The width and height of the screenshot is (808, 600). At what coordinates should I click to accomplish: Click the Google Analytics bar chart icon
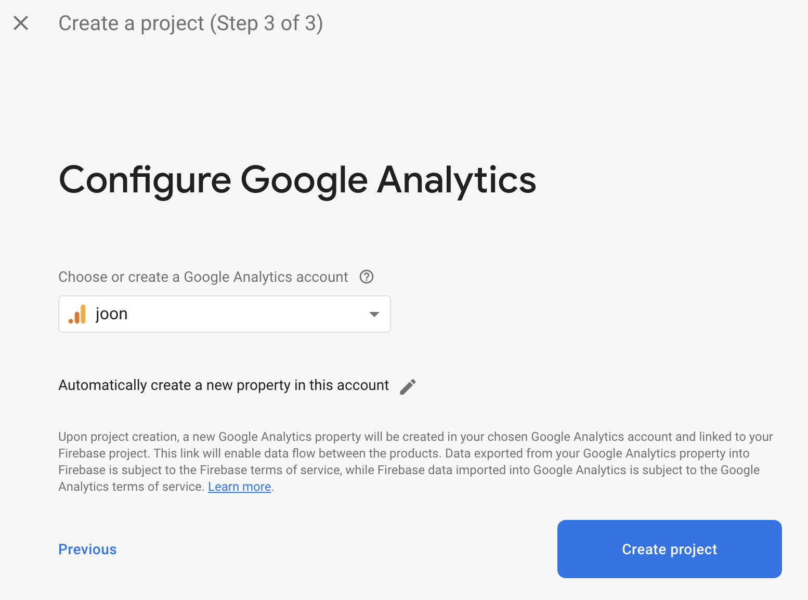(x=77, y=314)
